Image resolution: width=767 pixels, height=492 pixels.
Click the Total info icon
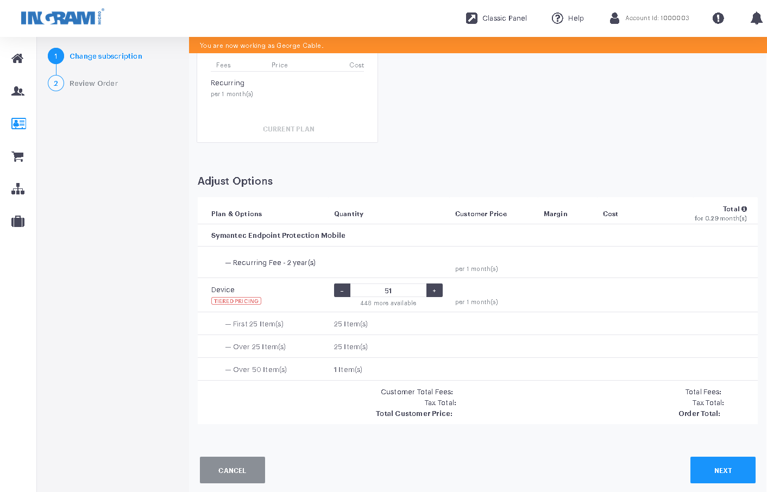point(744,209)
